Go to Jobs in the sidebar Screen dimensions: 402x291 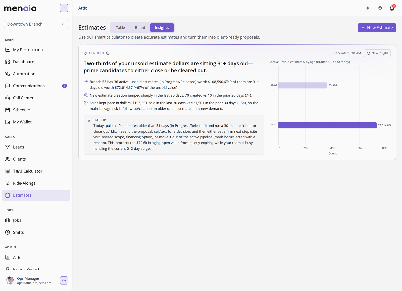[x=36, y=220]
